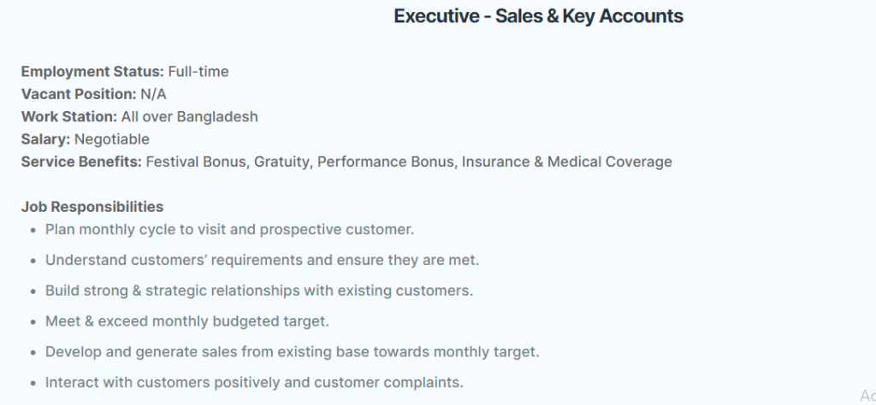Click the Develop and generate sales bullet

pyautogui.click(x=293, y=352)
